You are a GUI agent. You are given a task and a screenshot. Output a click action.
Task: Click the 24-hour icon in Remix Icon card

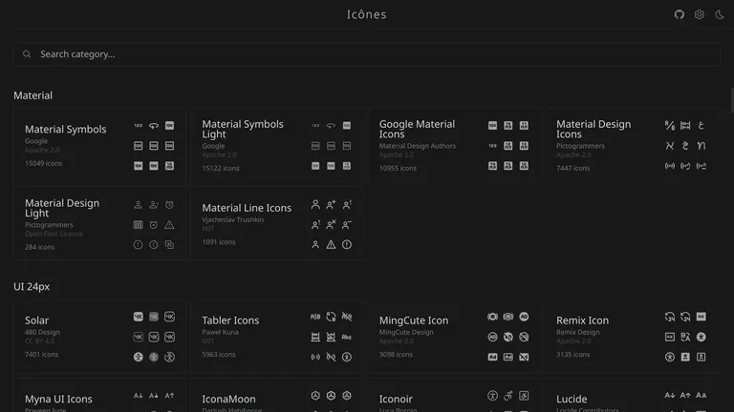[x=670, y=317]
